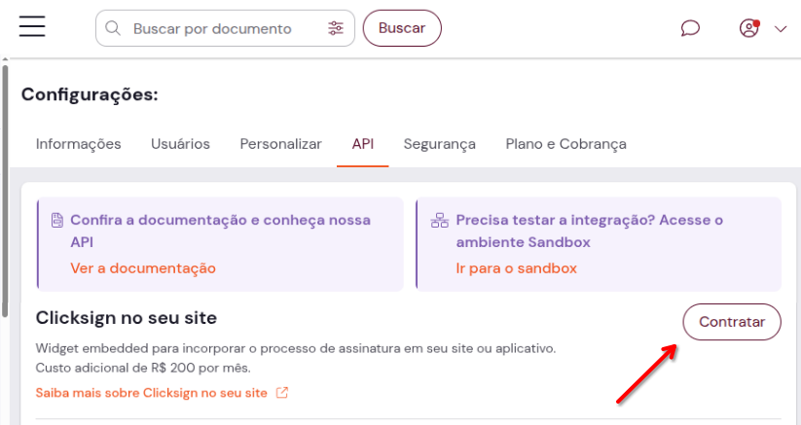Viewport: 801px width, 425px height.
Task: Click Ir para o sandbox link
Action: click(517, 268)
